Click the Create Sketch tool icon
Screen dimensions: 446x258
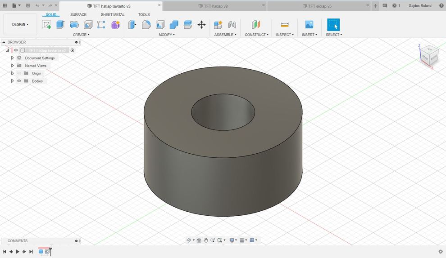click(46, 25)
